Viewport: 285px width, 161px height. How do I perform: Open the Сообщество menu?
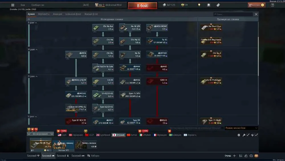click(38, 5)
